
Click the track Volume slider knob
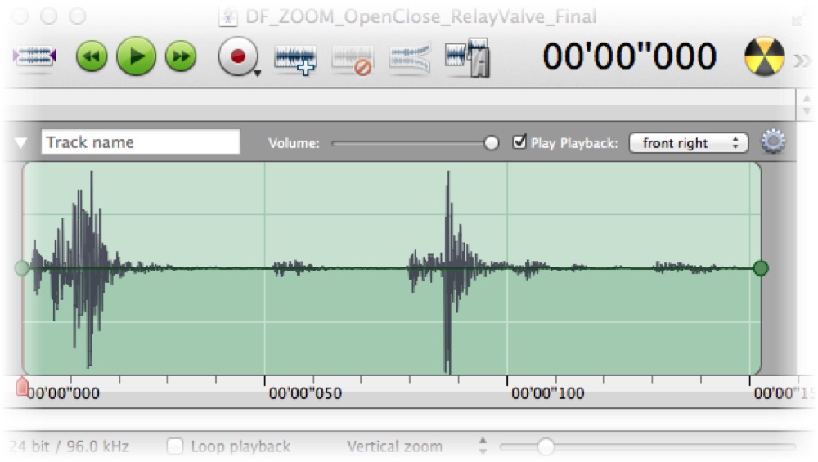(491, 143)
